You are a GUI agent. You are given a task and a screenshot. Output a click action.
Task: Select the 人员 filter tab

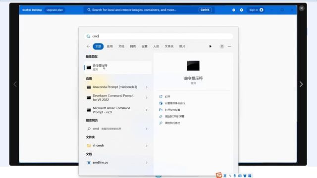[156, 46]
